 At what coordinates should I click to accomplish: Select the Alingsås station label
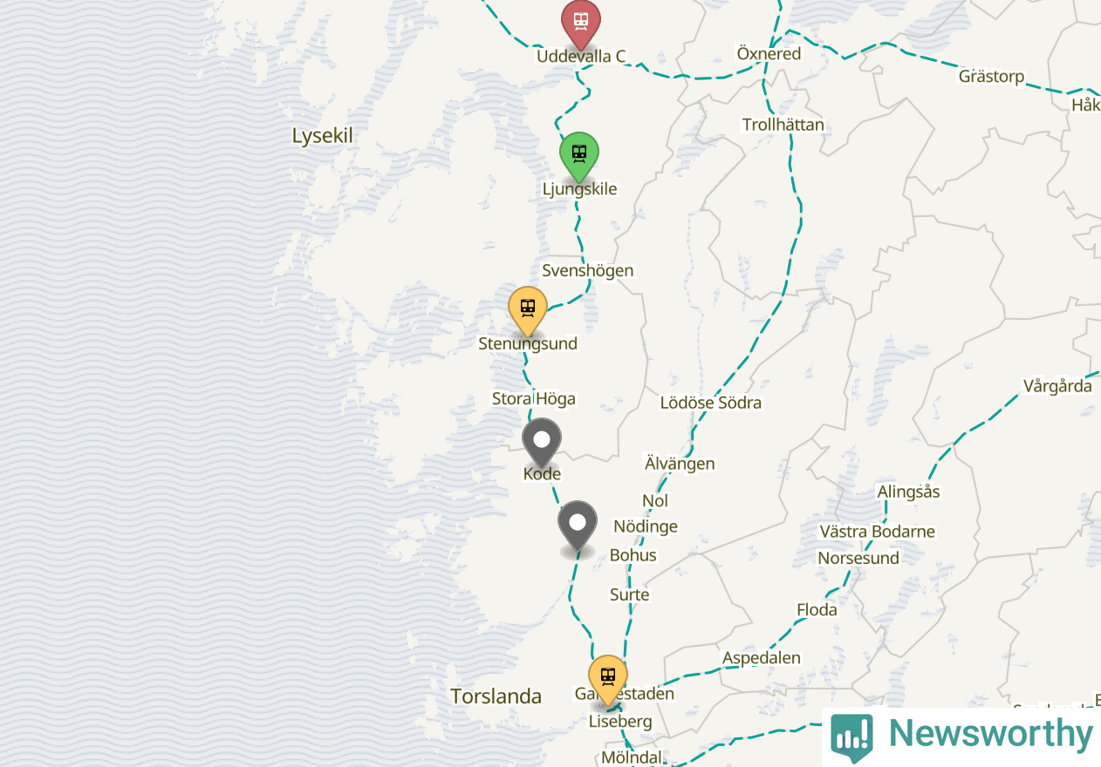909,492
